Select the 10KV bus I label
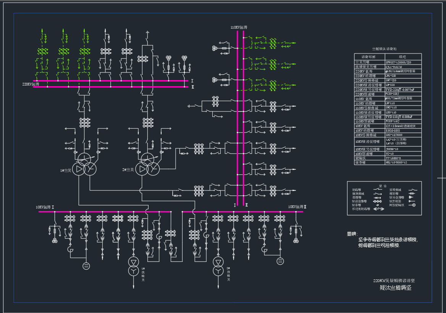Image resolution: width=446 pixels, height=313 pixels. (x=45, y=207)
